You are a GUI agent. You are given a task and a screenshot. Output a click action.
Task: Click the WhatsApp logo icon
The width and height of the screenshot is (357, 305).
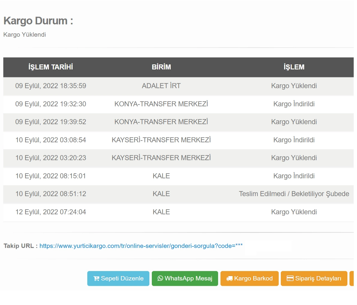click(x=160, y=279)
